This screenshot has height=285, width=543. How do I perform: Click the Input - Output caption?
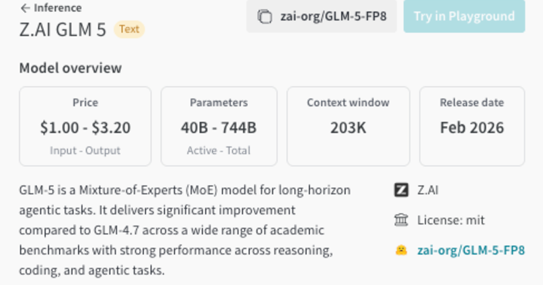click(x=85, y=151)
